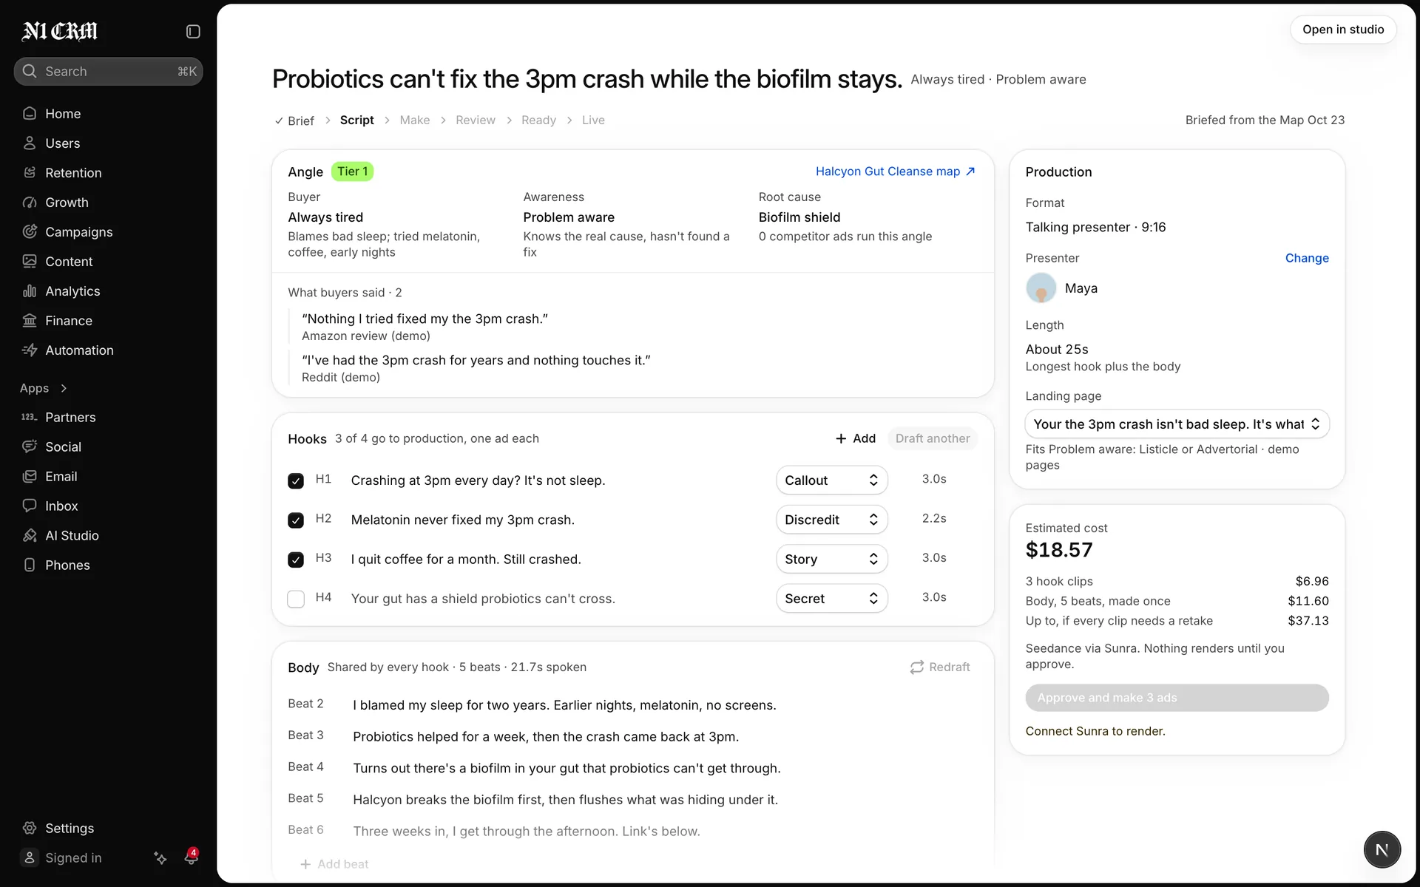Switch to the Review step
Image resolution: width=1420 pixels, height=887 pixels.
(475, 120)
